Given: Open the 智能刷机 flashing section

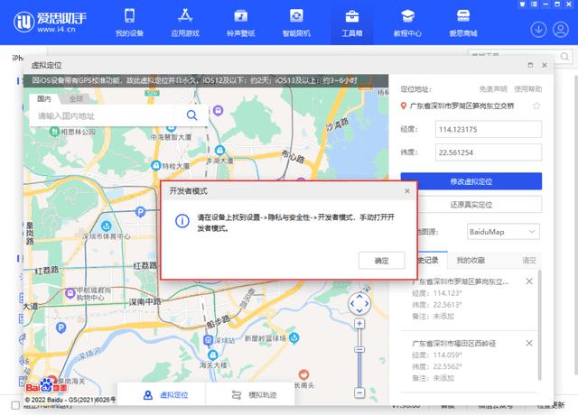Looking at the screenshot, I should tap(296, 23).
